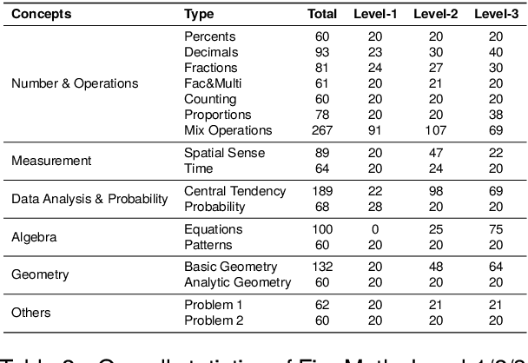Click the Others concept label
528x363 pixels.
pyautogui.click(x=31, y=312)
